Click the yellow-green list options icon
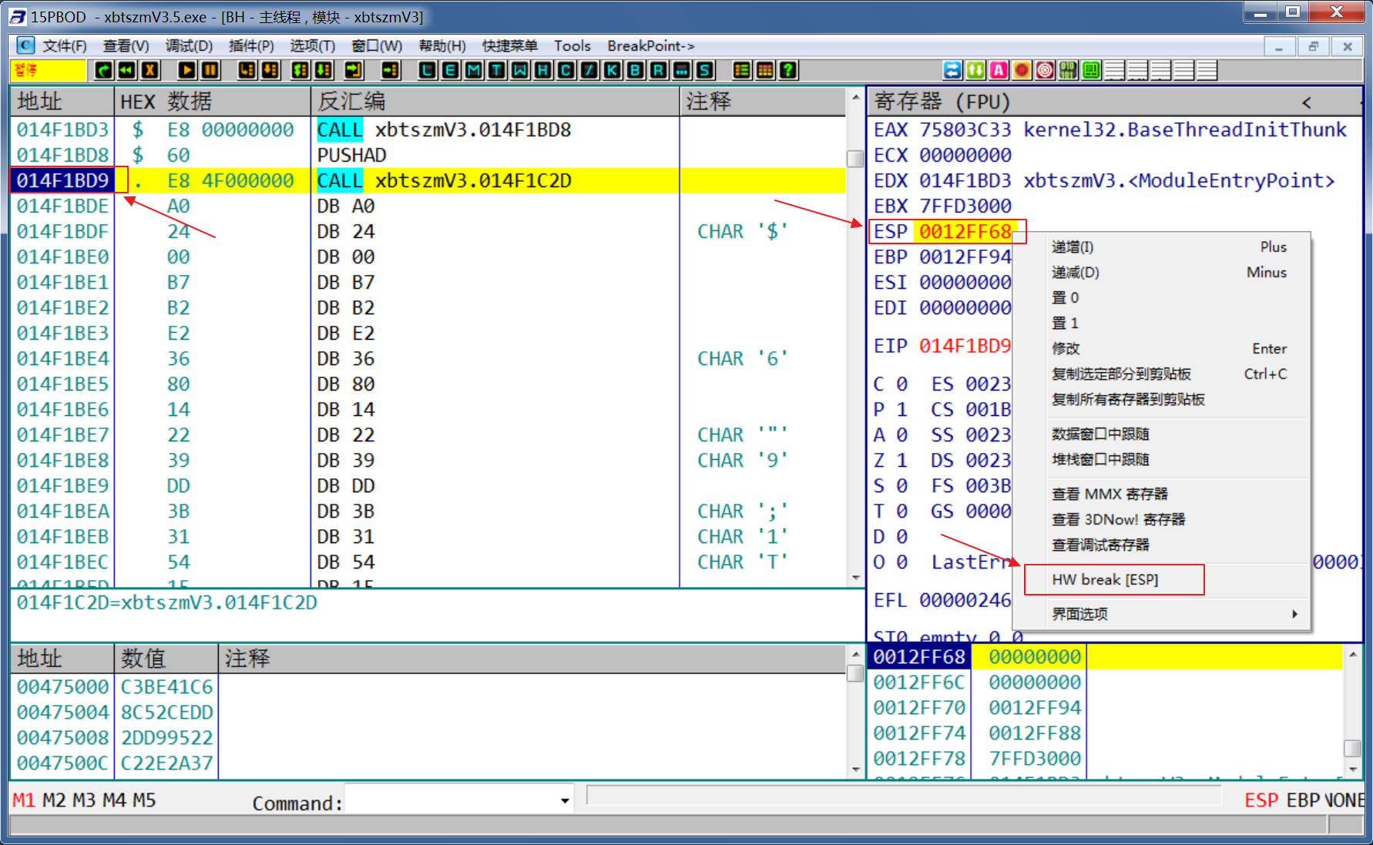This screenshot has width=1373, height=845. pos(741,71)
